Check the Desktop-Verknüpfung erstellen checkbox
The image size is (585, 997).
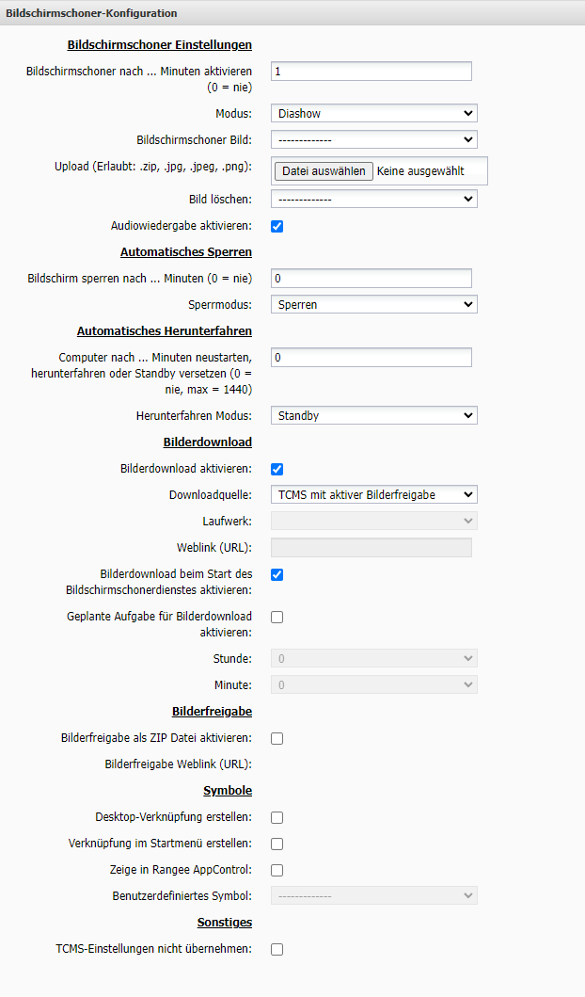click(277, 817)
